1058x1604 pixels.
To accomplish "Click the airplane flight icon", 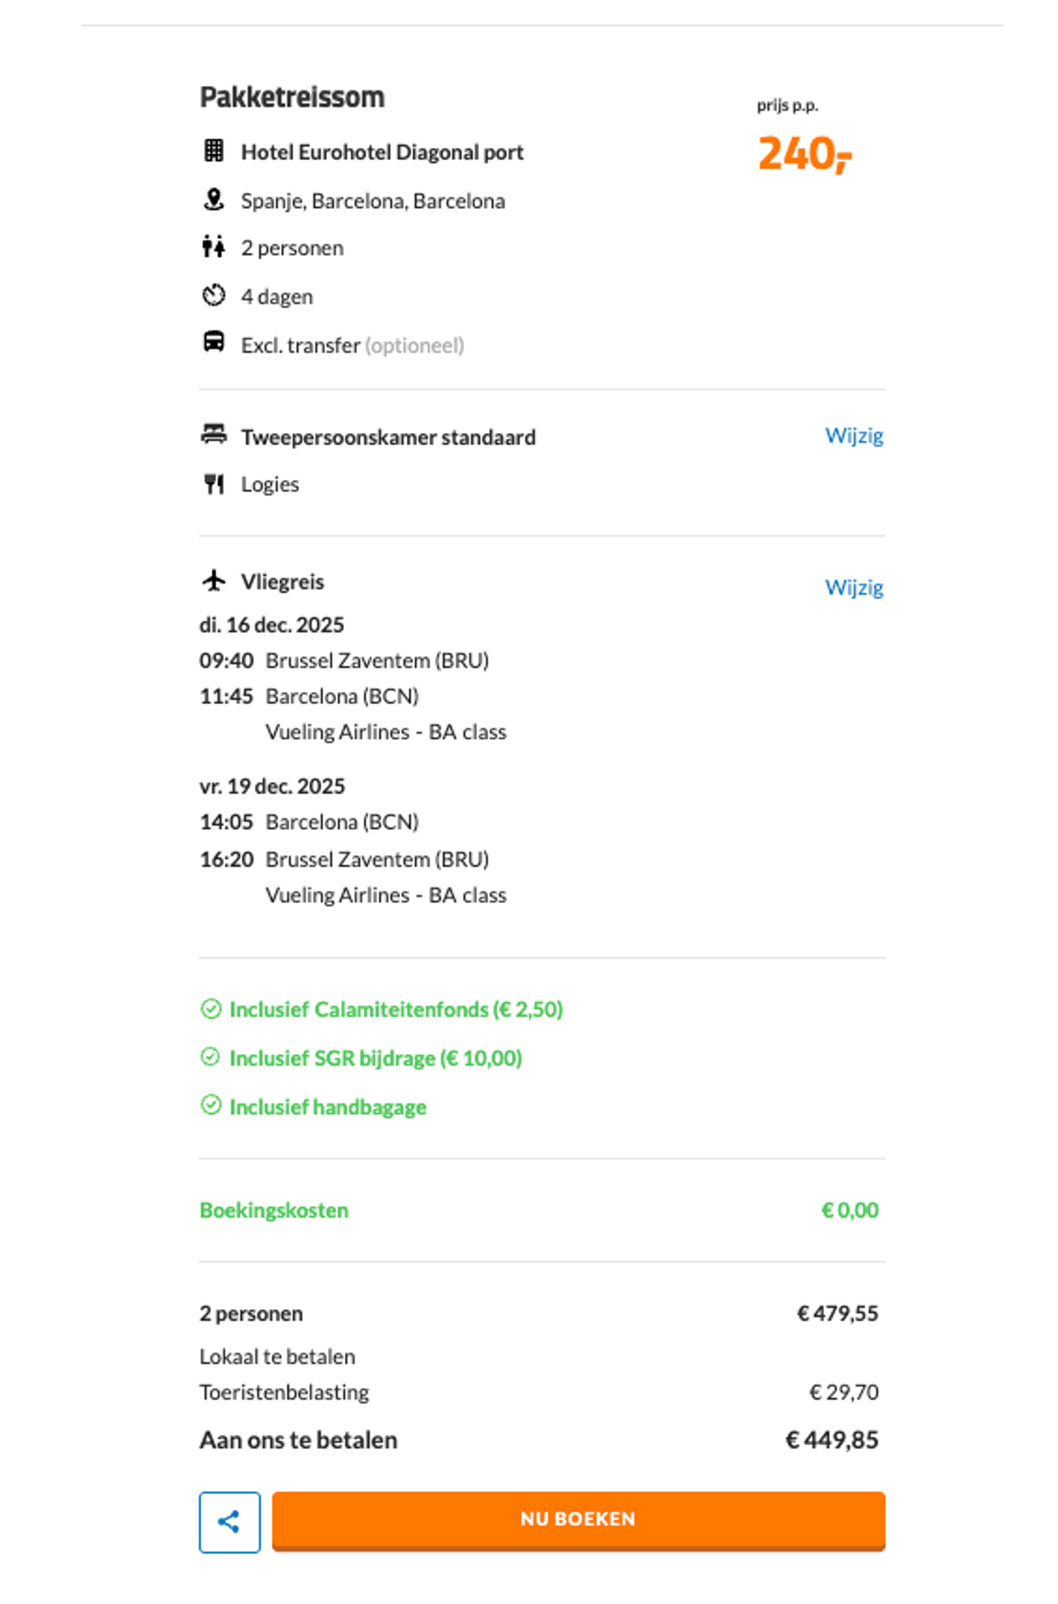I will pos(214,580).
